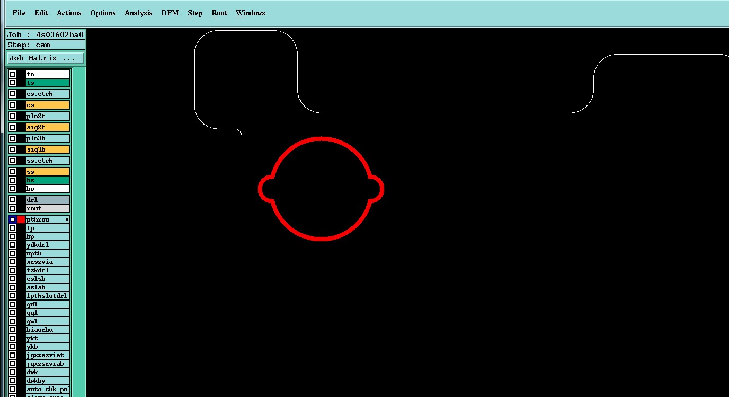The height and width of the screenshot is (397, 729).
Task: Select the auto_chk_pn layer name
Action: coord(48,389)
